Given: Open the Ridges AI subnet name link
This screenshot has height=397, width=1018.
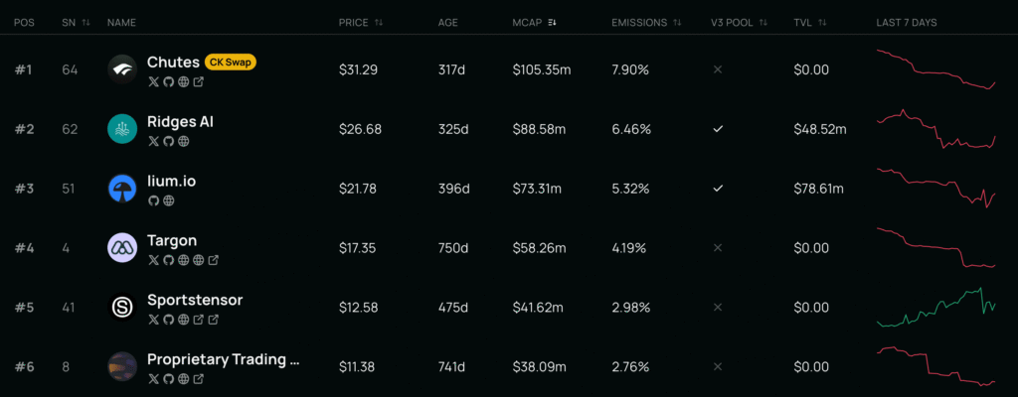Looking at the screenshot, I should point(180,122).
